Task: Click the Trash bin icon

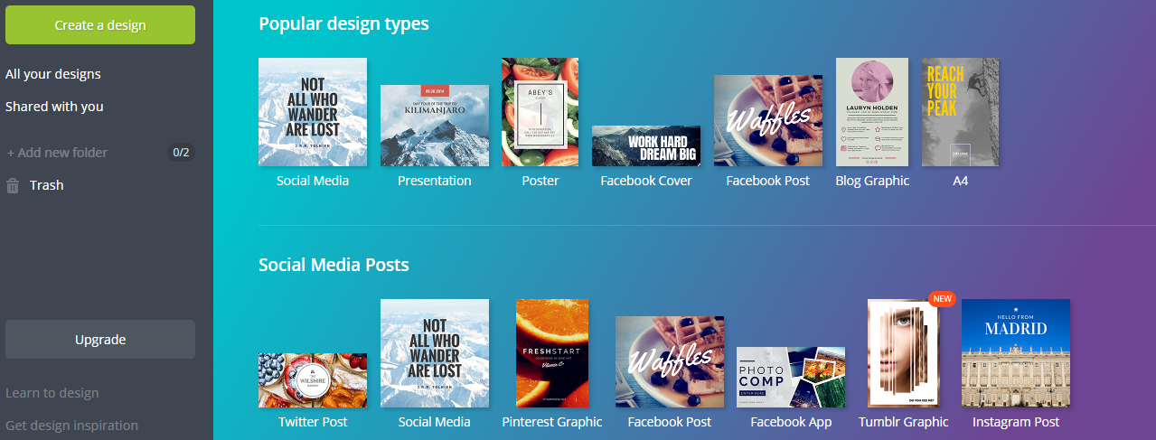Action: 13,185
